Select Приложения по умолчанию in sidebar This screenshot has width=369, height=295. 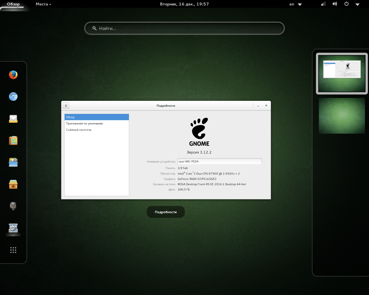click(84, 124)
